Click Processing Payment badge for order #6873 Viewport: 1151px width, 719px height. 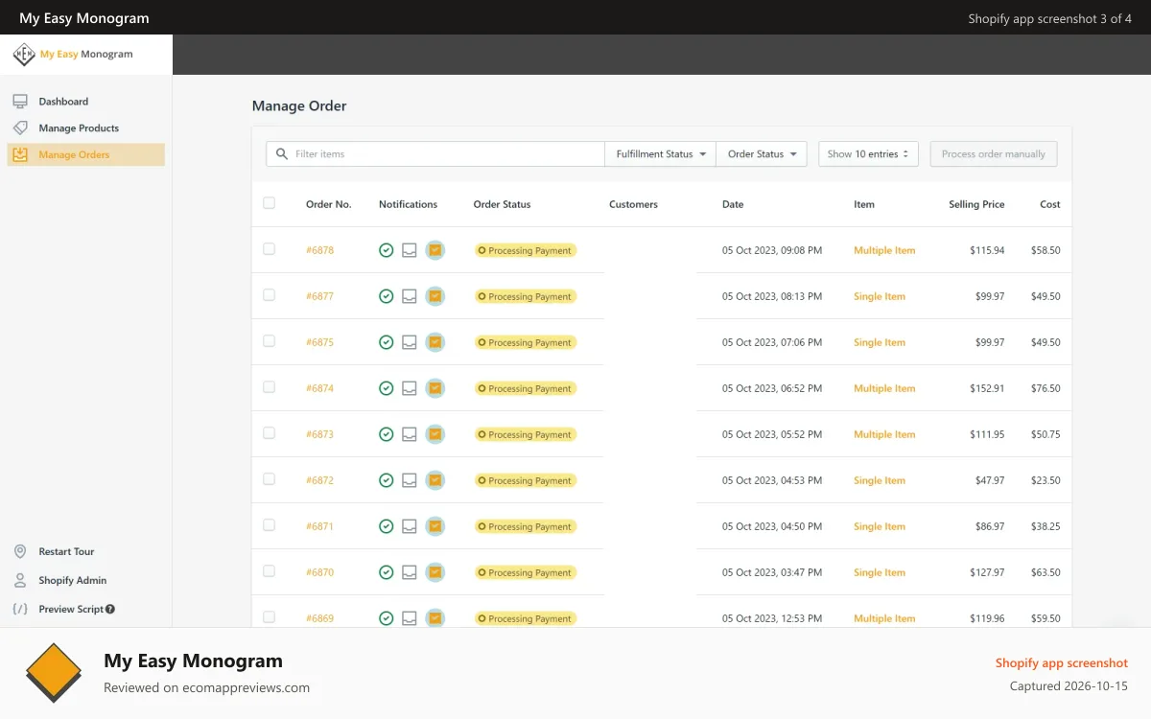[x=526, y=434]
